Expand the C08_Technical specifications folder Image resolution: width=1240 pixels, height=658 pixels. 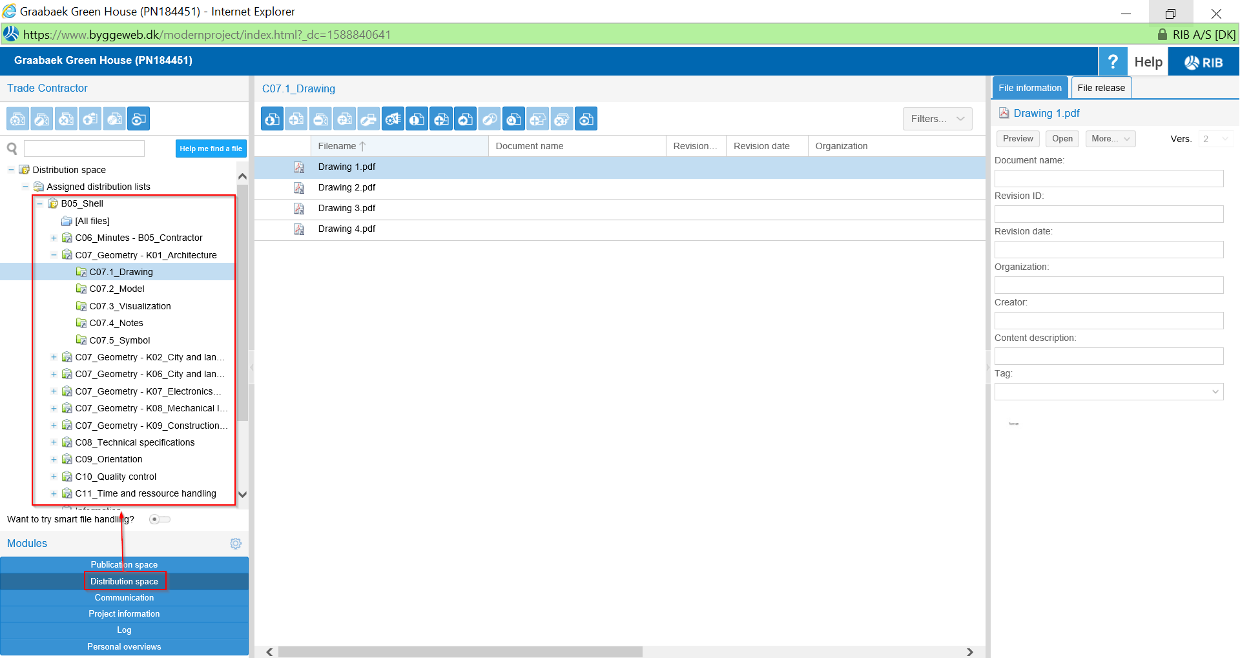pos(54,442)
